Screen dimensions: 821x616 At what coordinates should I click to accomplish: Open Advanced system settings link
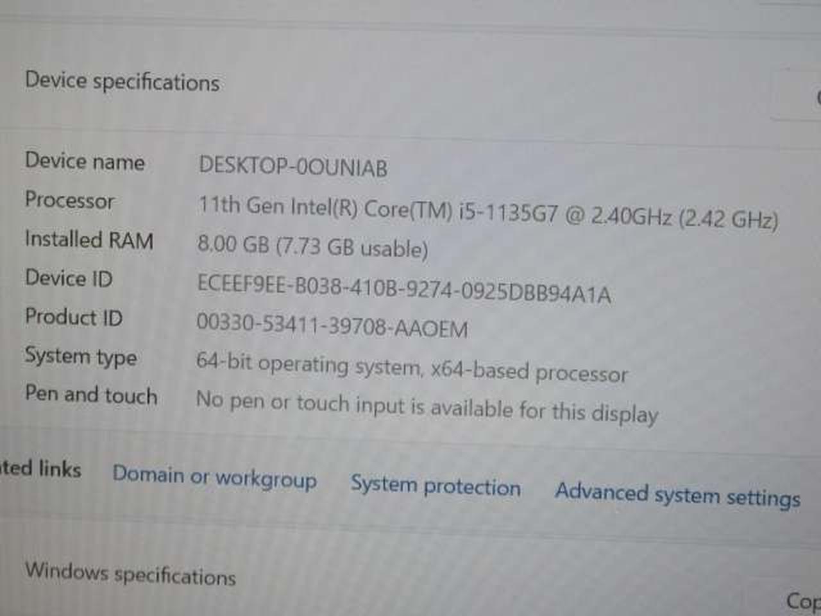point(677,494)
